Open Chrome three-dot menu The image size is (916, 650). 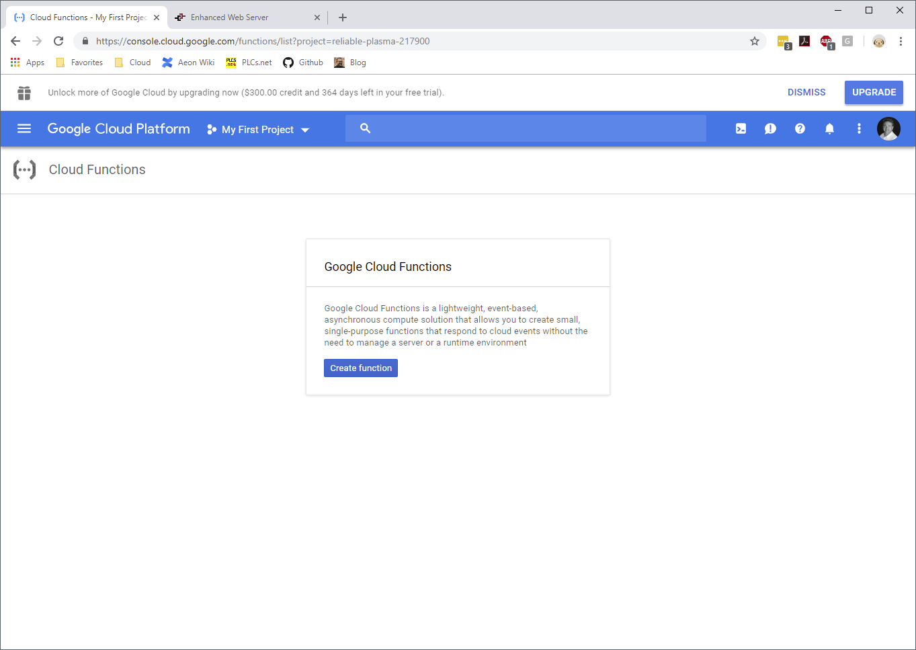coord(901,41)
